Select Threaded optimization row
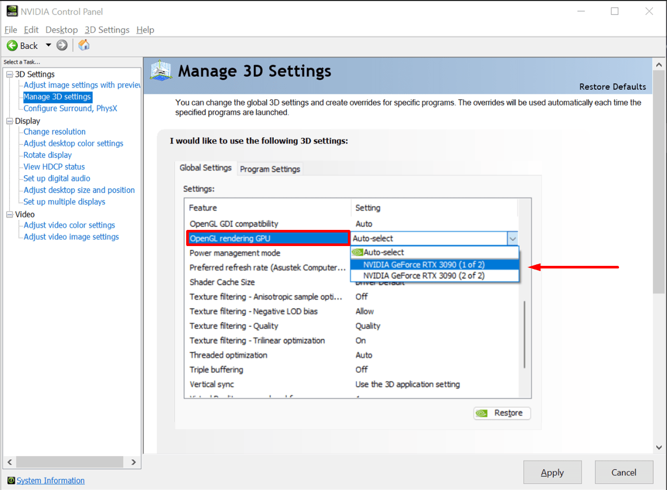Screen dimensions: 667x490 click(x=352, y=355)
